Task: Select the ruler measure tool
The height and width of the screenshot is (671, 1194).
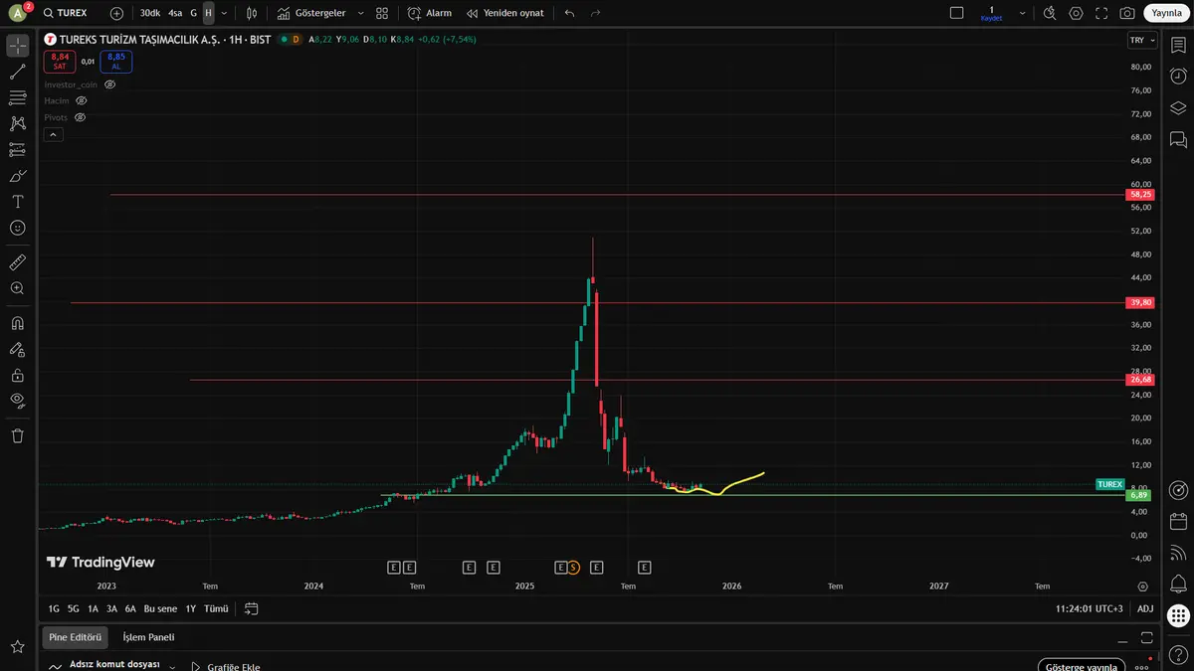Action: pos(17,262)
